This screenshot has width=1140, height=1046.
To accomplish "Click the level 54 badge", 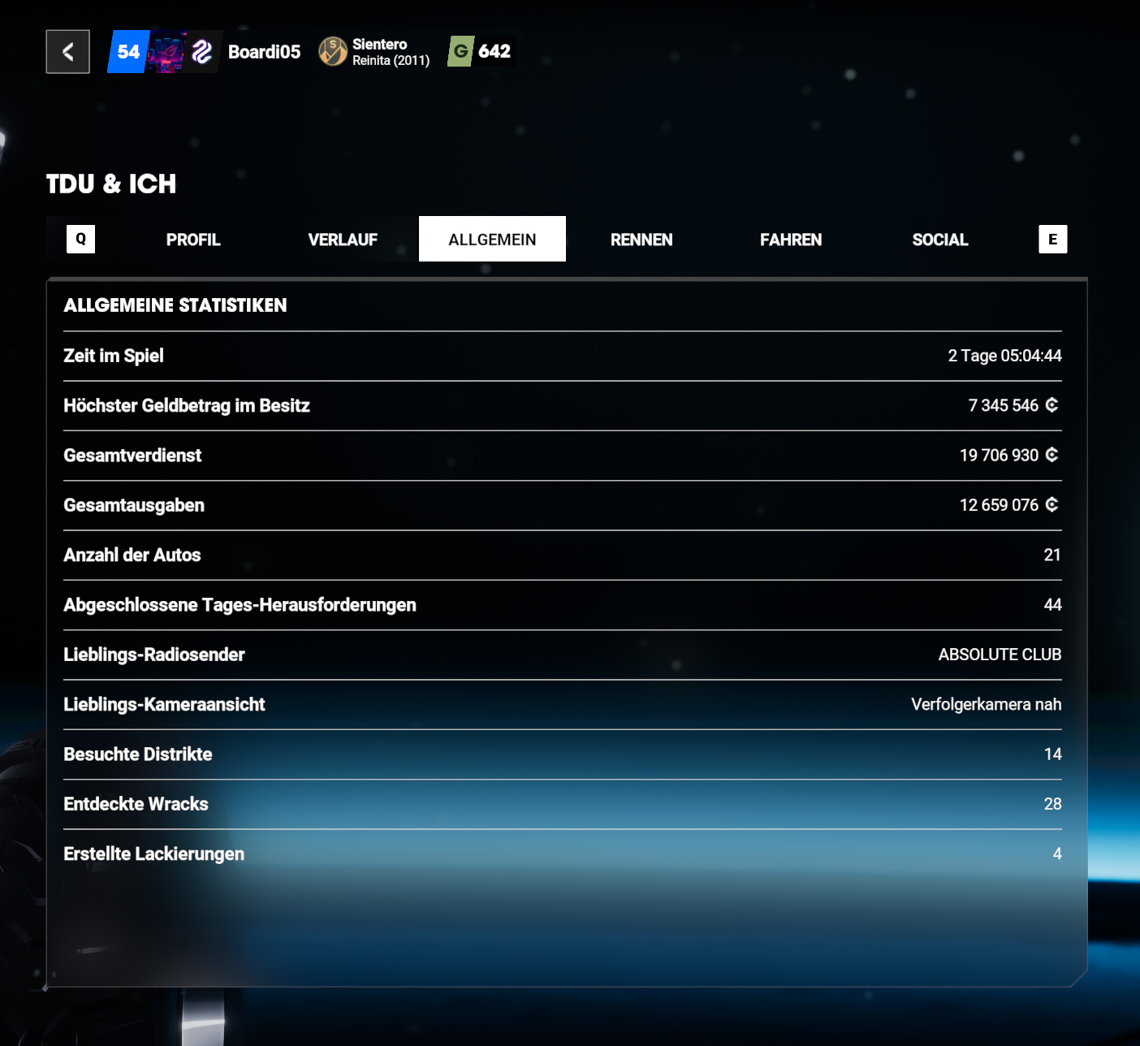I will click(127, 52).
